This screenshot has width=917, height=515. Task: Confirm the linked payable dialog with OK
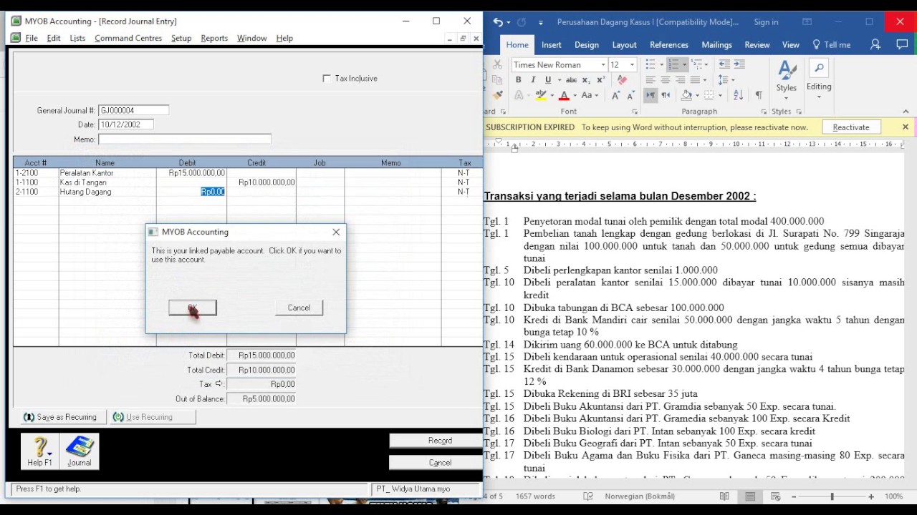(193, 308)
